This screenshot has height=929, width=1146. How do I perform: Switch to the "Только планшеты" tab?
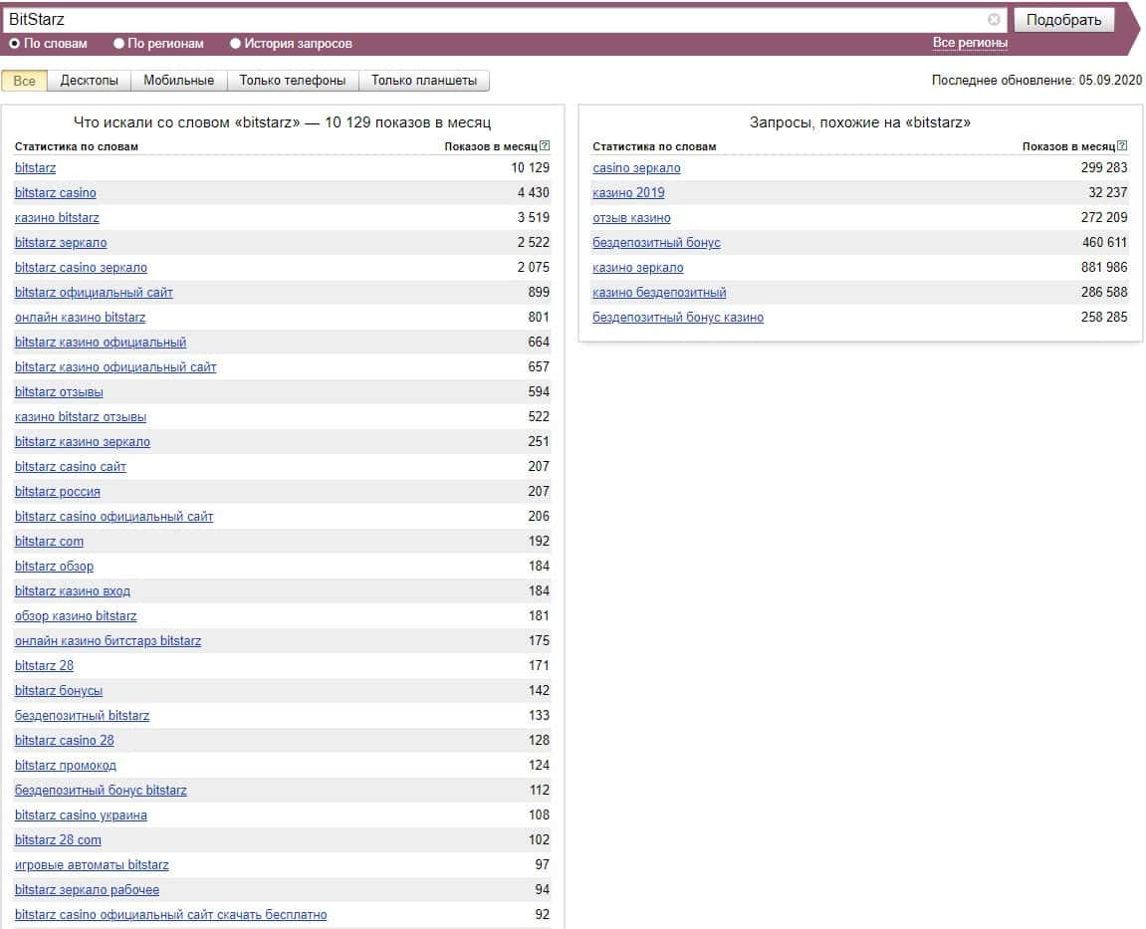point(424,81)
